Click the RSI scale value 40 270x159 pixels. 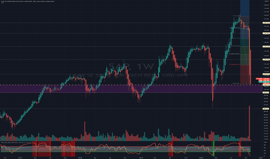click(x=265, y=150)
